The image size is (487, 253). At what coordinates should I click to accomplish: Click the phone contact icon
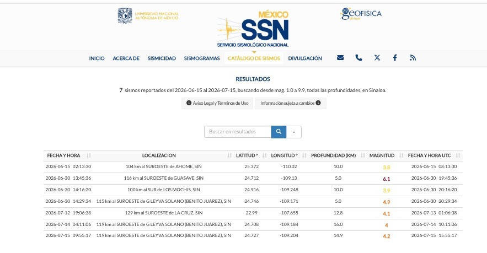point(358,58)
